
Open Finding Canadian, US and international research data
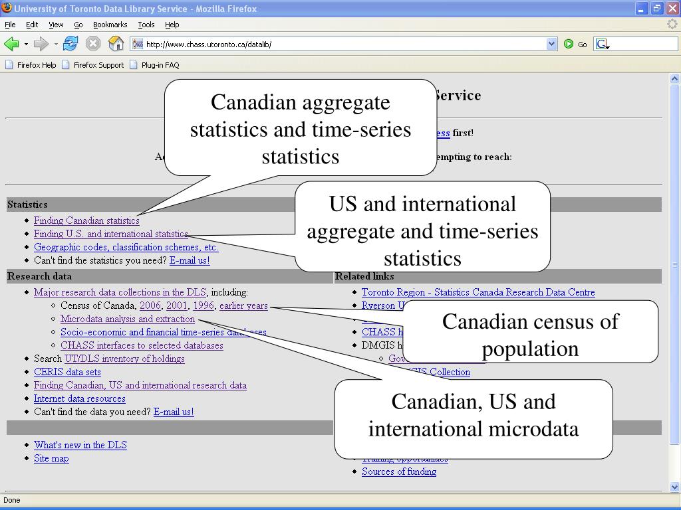[x=140, y=385]
